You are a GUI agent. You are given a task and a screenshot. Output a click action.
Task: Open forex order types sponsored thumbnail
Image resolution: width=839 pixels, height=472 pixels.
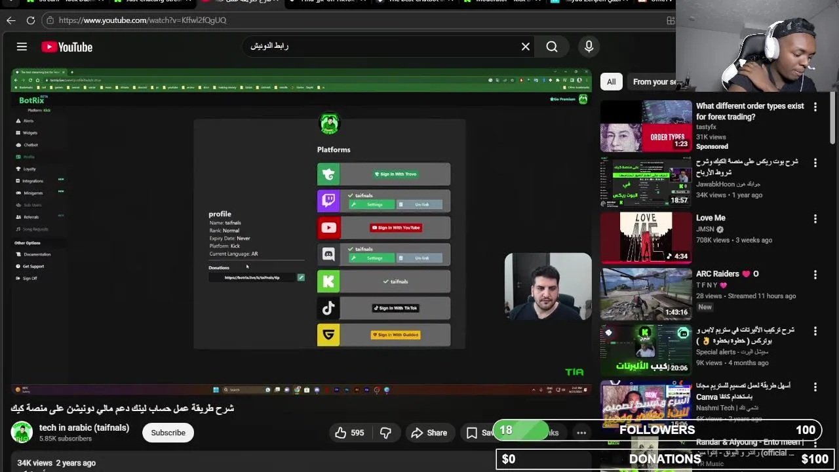coord(646,126)
